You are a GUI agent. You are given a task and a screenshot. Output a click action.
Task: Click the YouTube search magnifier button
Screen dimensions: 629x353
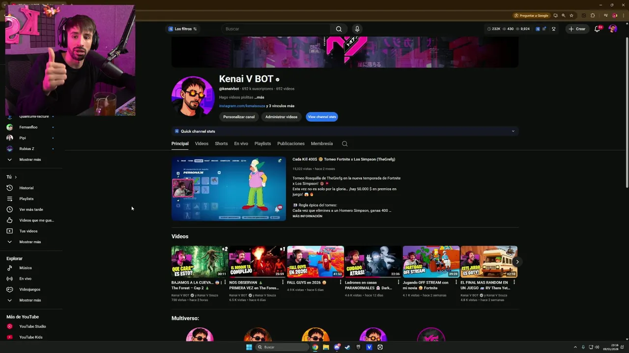point(339,29)
